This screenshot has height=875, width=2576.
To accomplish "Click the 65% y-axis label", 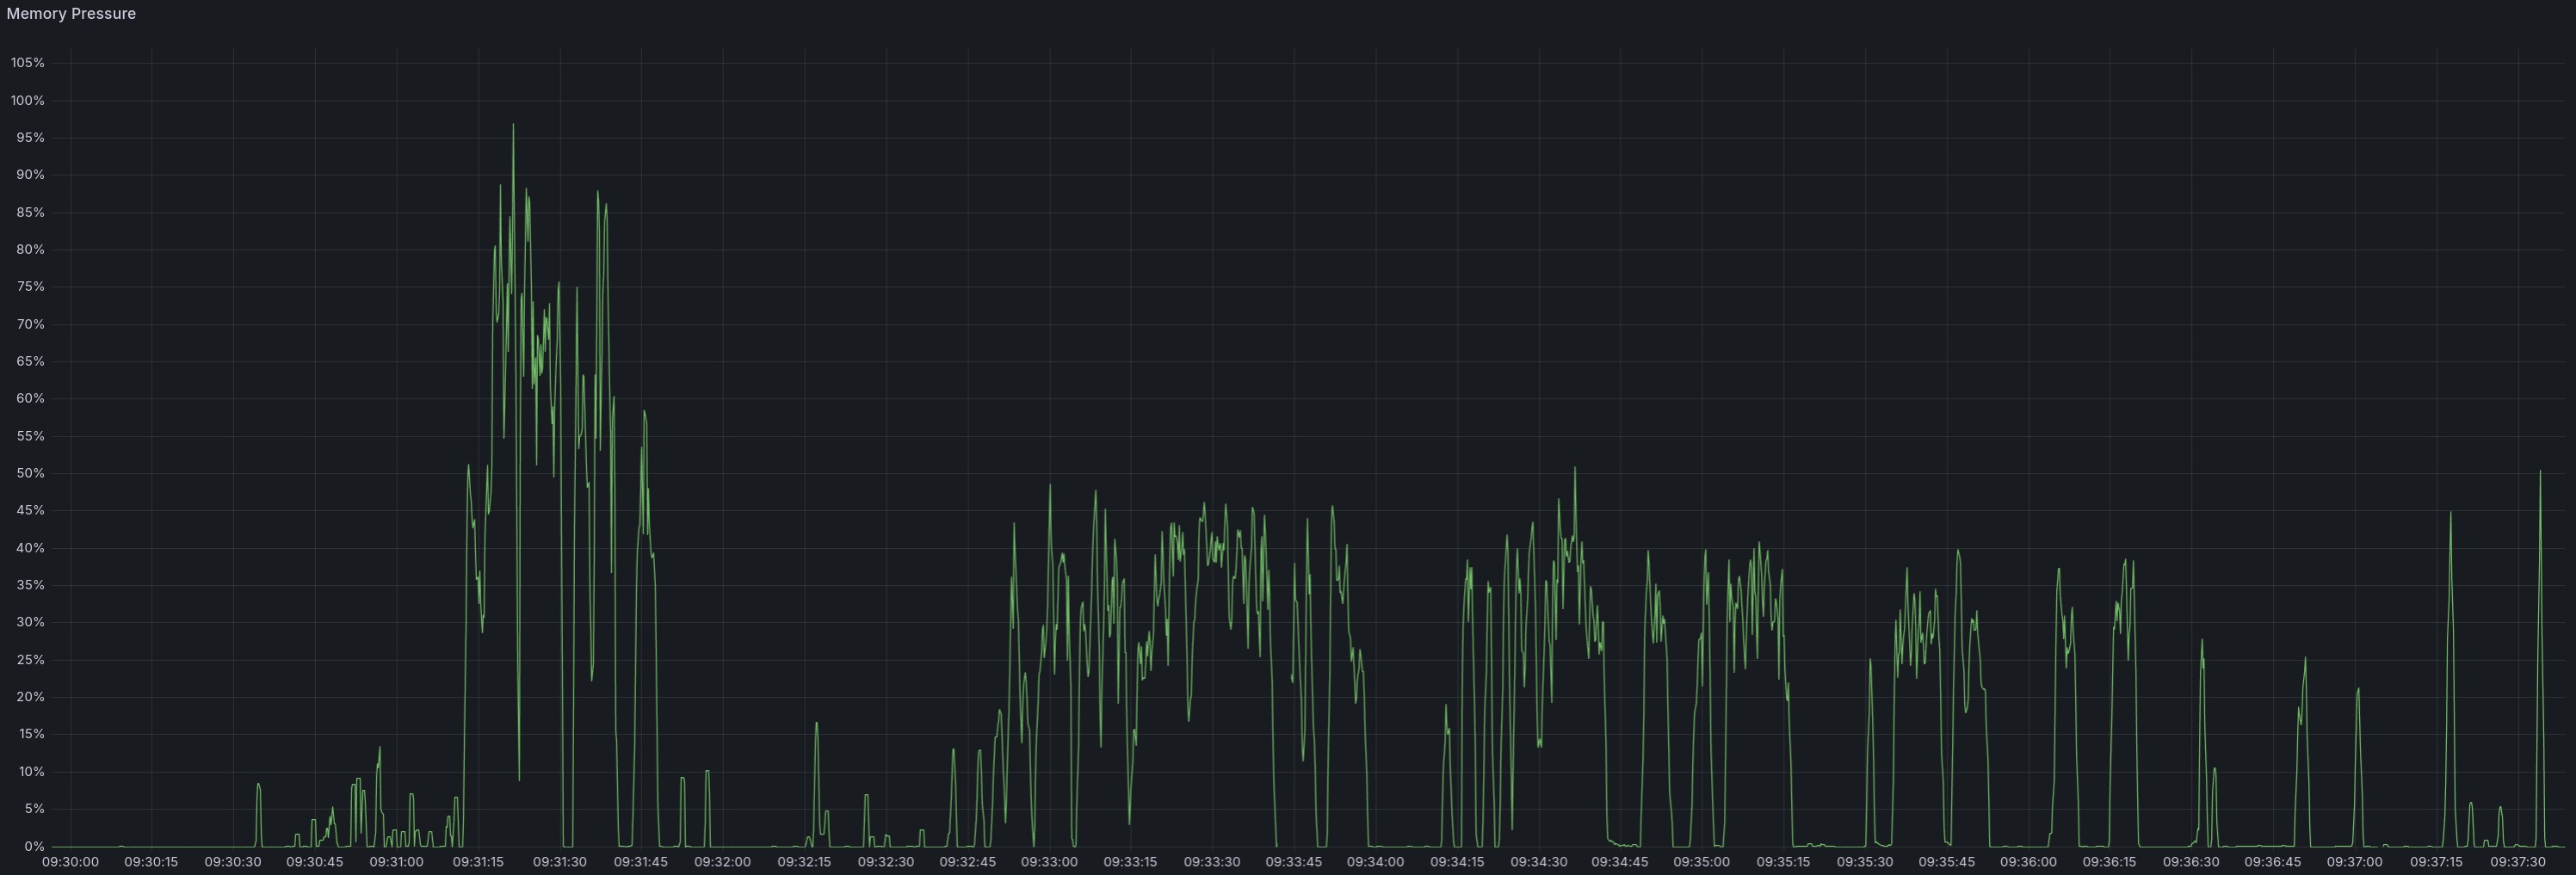I will (x=31, y=362).
